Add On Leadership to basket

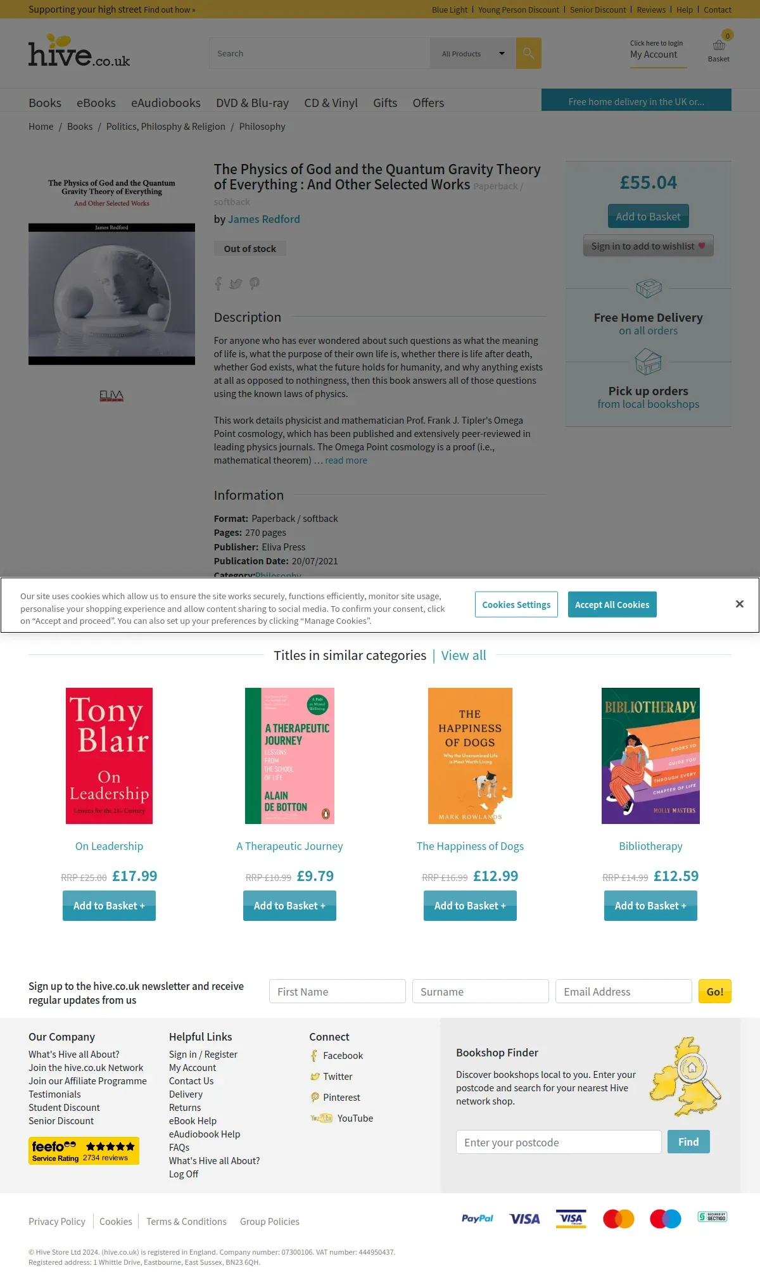pos(109,906)
